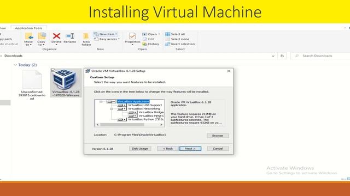Collapse the Today (2) group
Viewport: 350px width, 196px height.
pos(15,65)
